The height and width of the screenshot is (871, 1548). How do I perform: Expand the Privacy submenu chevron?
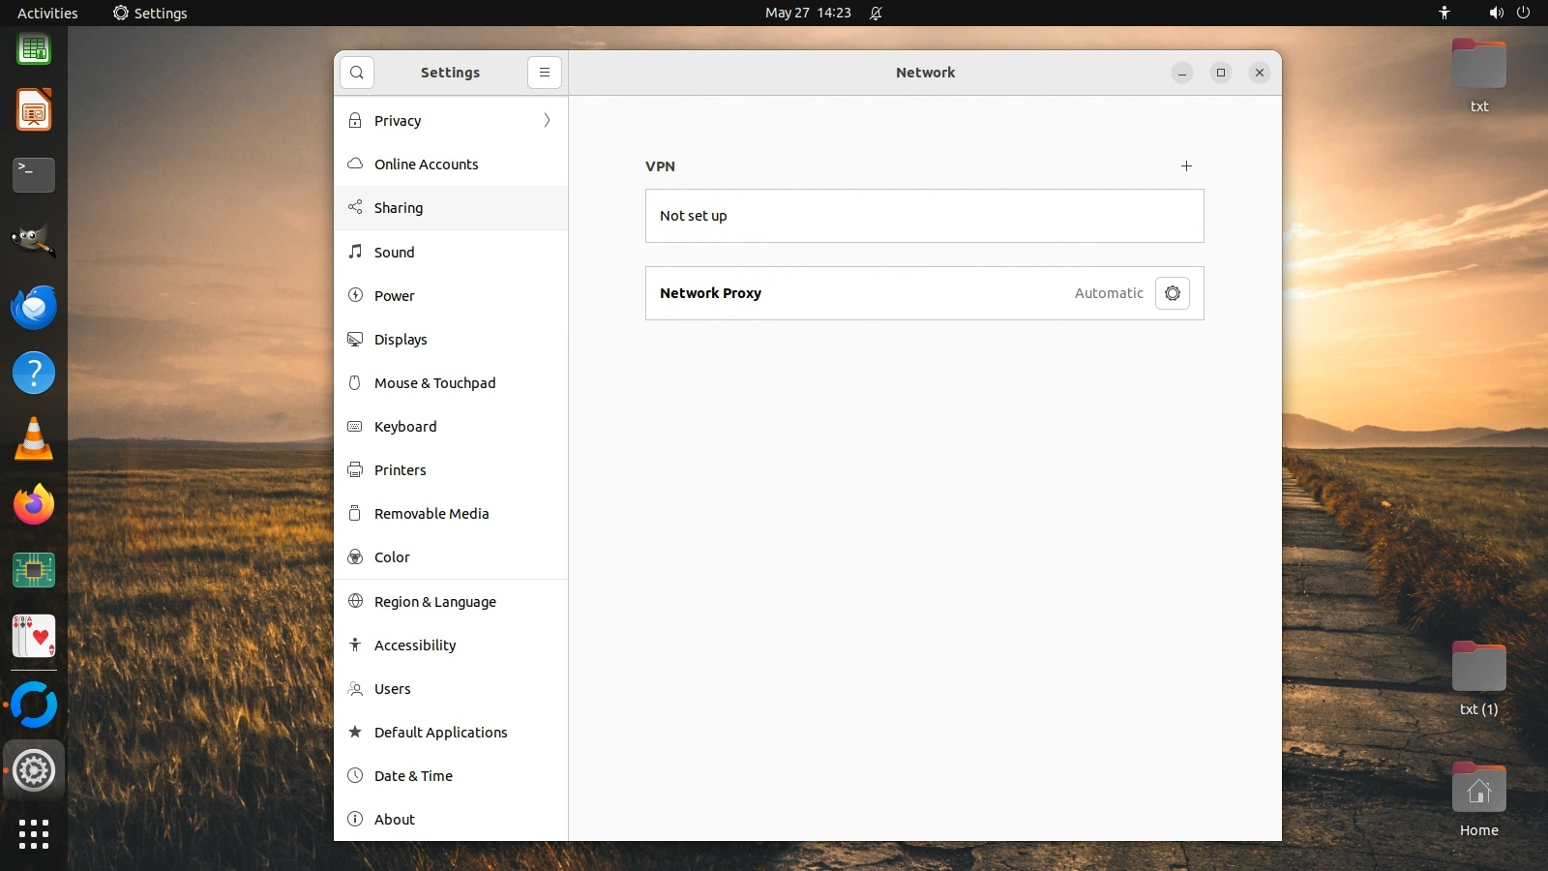547,121
